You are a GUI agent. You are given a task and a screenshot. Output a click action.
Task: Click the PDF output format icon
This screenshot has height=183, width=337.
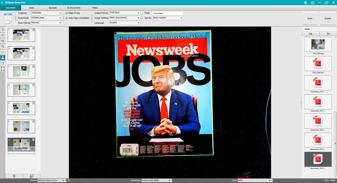pyautogui.click(x=8, y=18)
